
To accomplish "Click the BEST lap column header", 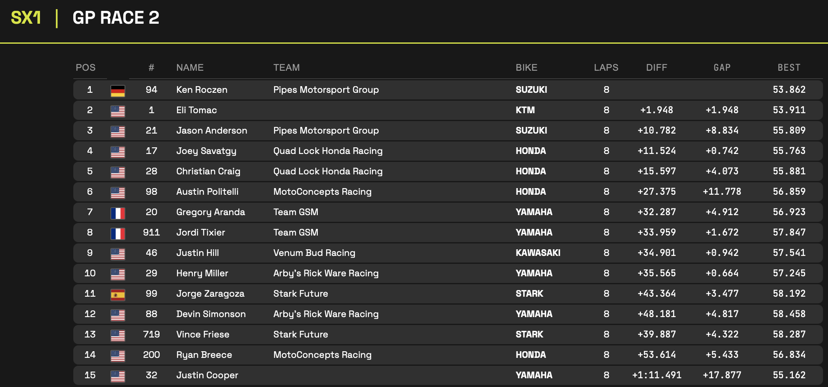I will point(788,67).
